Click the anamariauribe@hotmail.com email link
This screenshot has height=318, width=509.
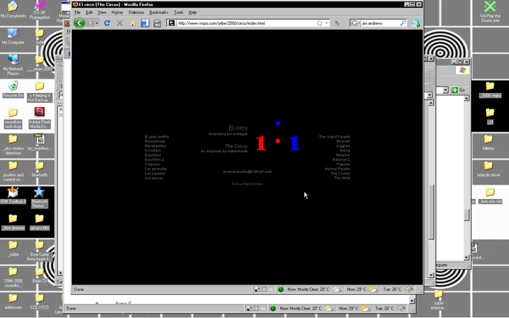(247, 172)
